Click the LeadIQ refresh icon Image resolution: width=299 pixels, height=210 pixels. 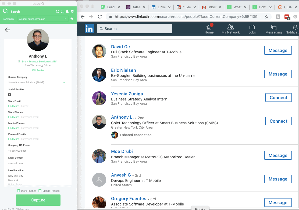pyautogui.click(x=58, y=11)
